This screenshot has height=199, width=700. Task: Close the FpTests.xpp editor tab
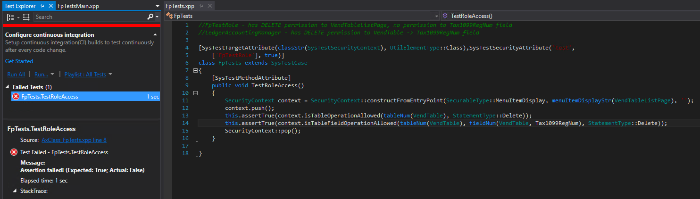point(209,6)
